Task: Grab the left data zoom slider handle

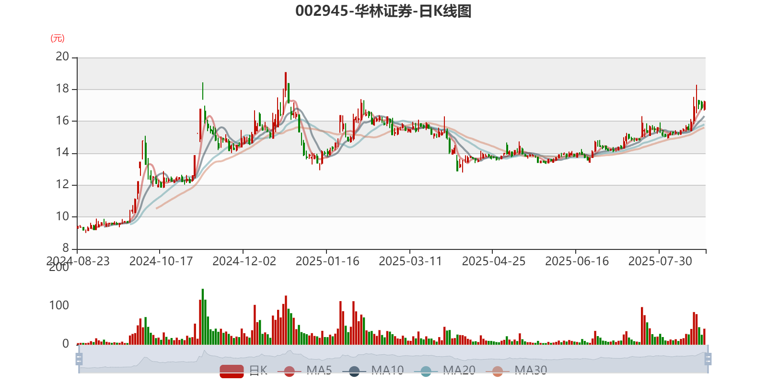Action: [79, 359]
